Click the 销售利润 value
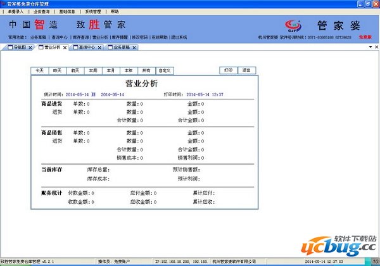 coord(203,158)
